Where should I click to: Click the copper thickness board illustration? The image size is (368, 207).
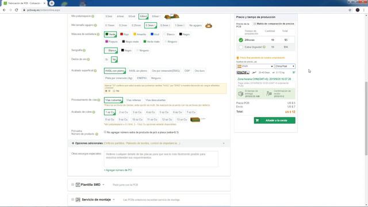[195, 120]
